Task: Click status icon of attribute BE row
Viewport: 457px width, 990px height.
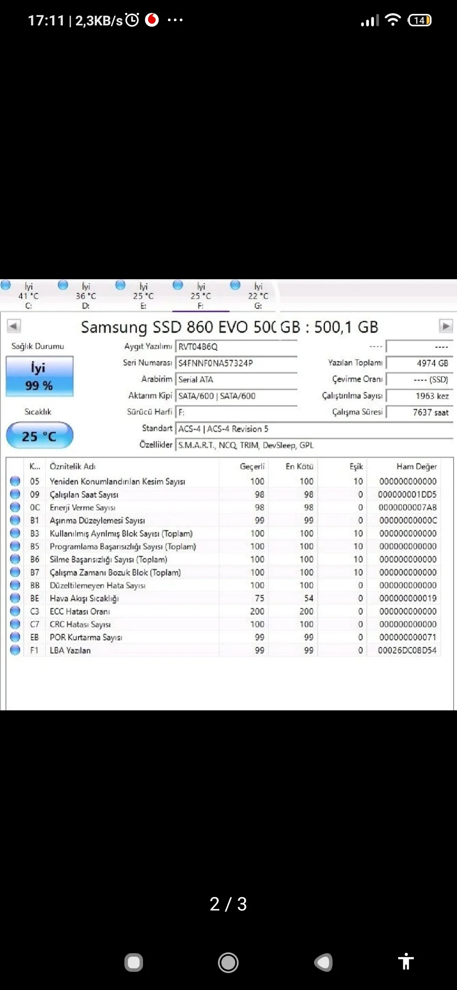Action: coord(15,598)
